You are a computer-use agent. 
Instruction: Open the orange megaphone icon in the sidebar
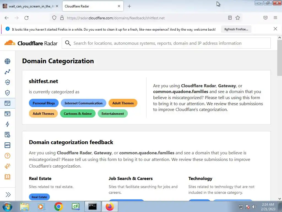7,166
